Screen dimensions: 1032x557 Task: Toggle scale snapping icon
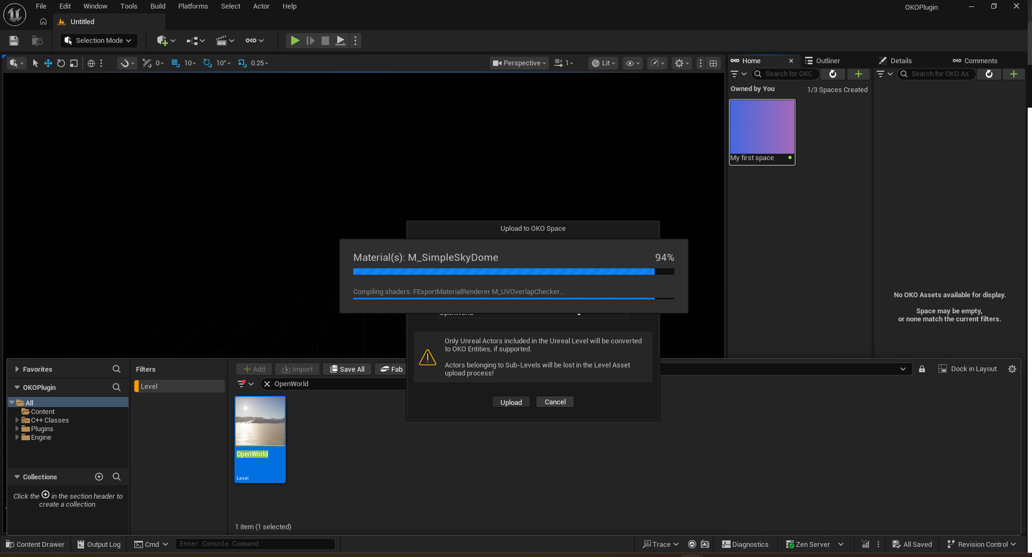click(242, 63)
